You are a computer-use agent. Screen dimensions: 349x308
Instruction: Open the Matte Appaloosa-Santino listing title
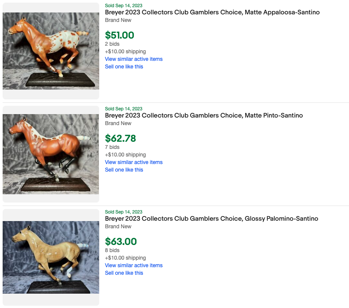tap(212, 12)
